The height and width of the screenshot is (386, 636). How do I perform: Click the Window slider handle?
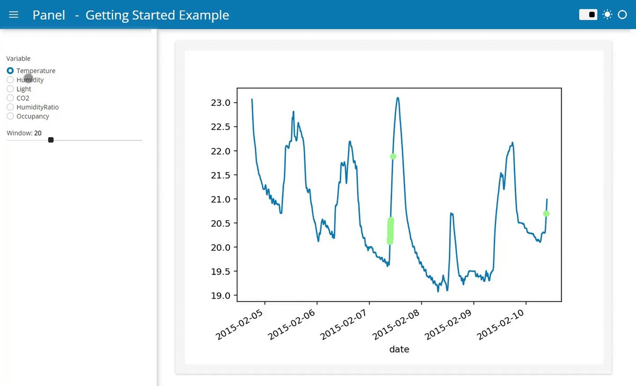pyautogui.click(x=51, y=140)
